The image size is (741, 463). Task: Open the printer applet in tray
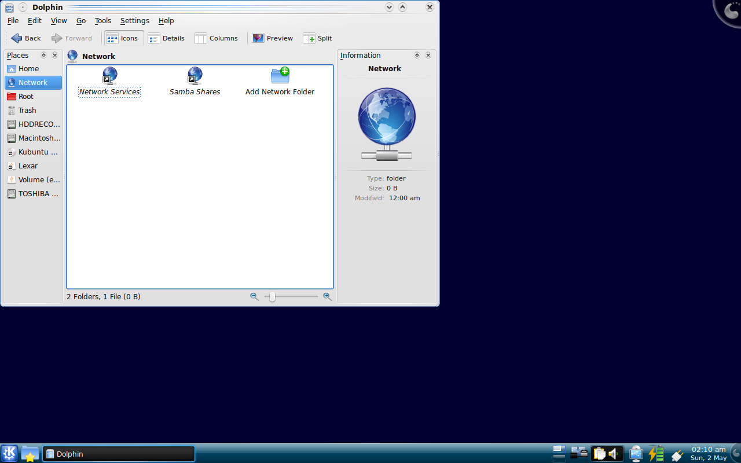[x=579, y=454]
